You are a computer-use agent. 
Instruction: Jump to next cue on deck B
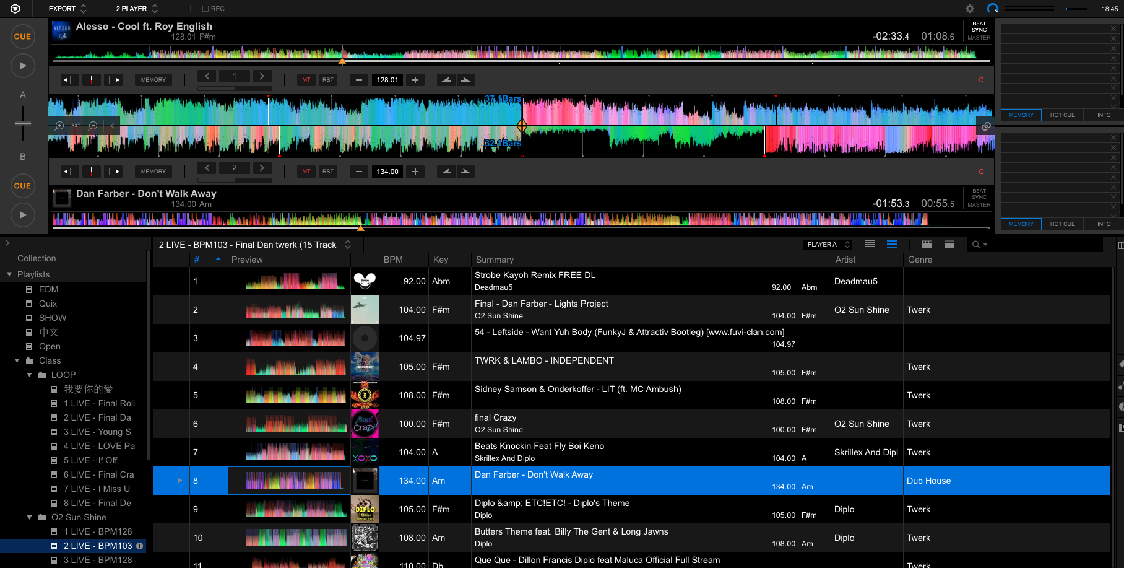click(x=114, y=172)
